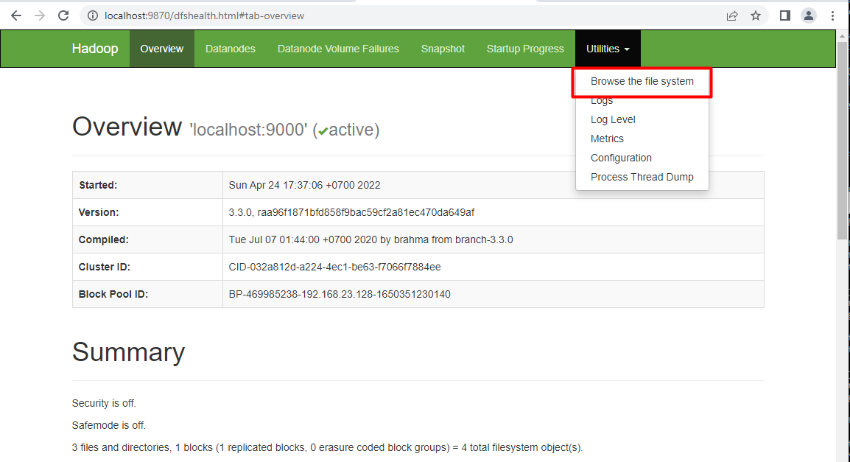Image resolution: width=850 pixels, height=462 pixels.
Task: Open Process Thread Dump
Action: tap(642, 177)
